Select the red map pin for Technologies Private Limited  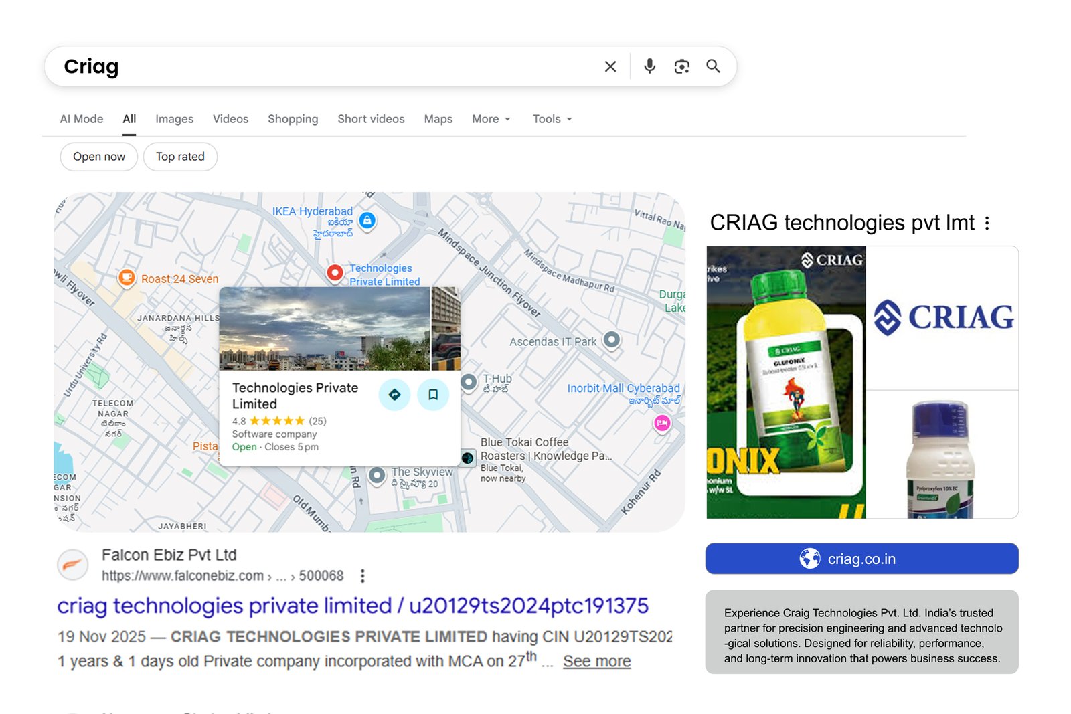pos(335,273)
